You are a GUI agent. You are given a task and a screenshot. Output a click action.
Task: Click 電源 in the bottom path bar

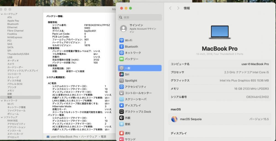pos(103,137)
